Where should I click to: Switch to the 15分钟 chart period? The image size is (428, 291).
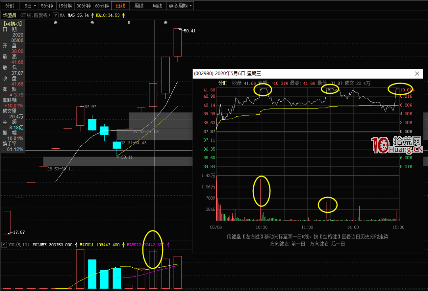tap(65, 6)
